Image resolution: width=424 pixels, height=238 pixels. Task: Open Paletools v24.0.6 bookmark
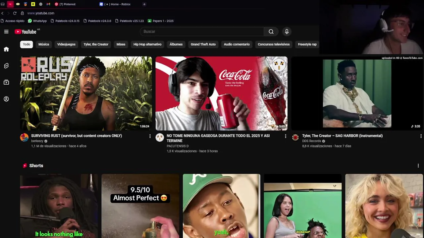(x=97, y=21)
